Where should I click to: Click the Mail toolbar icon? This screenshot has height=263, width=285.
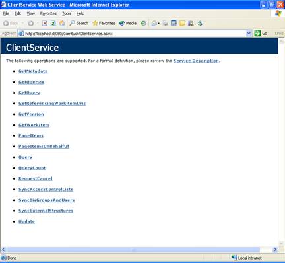point(154,23)
